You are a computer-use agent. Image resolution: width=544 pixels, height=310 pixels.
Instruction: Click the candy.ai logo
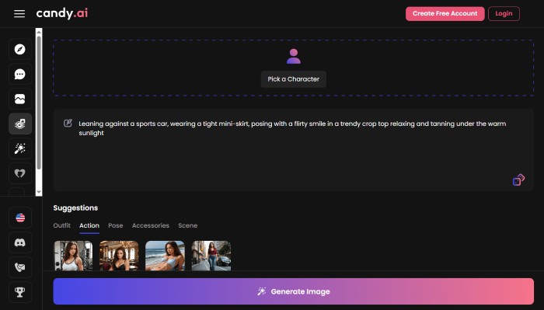(x=62, y=13)
